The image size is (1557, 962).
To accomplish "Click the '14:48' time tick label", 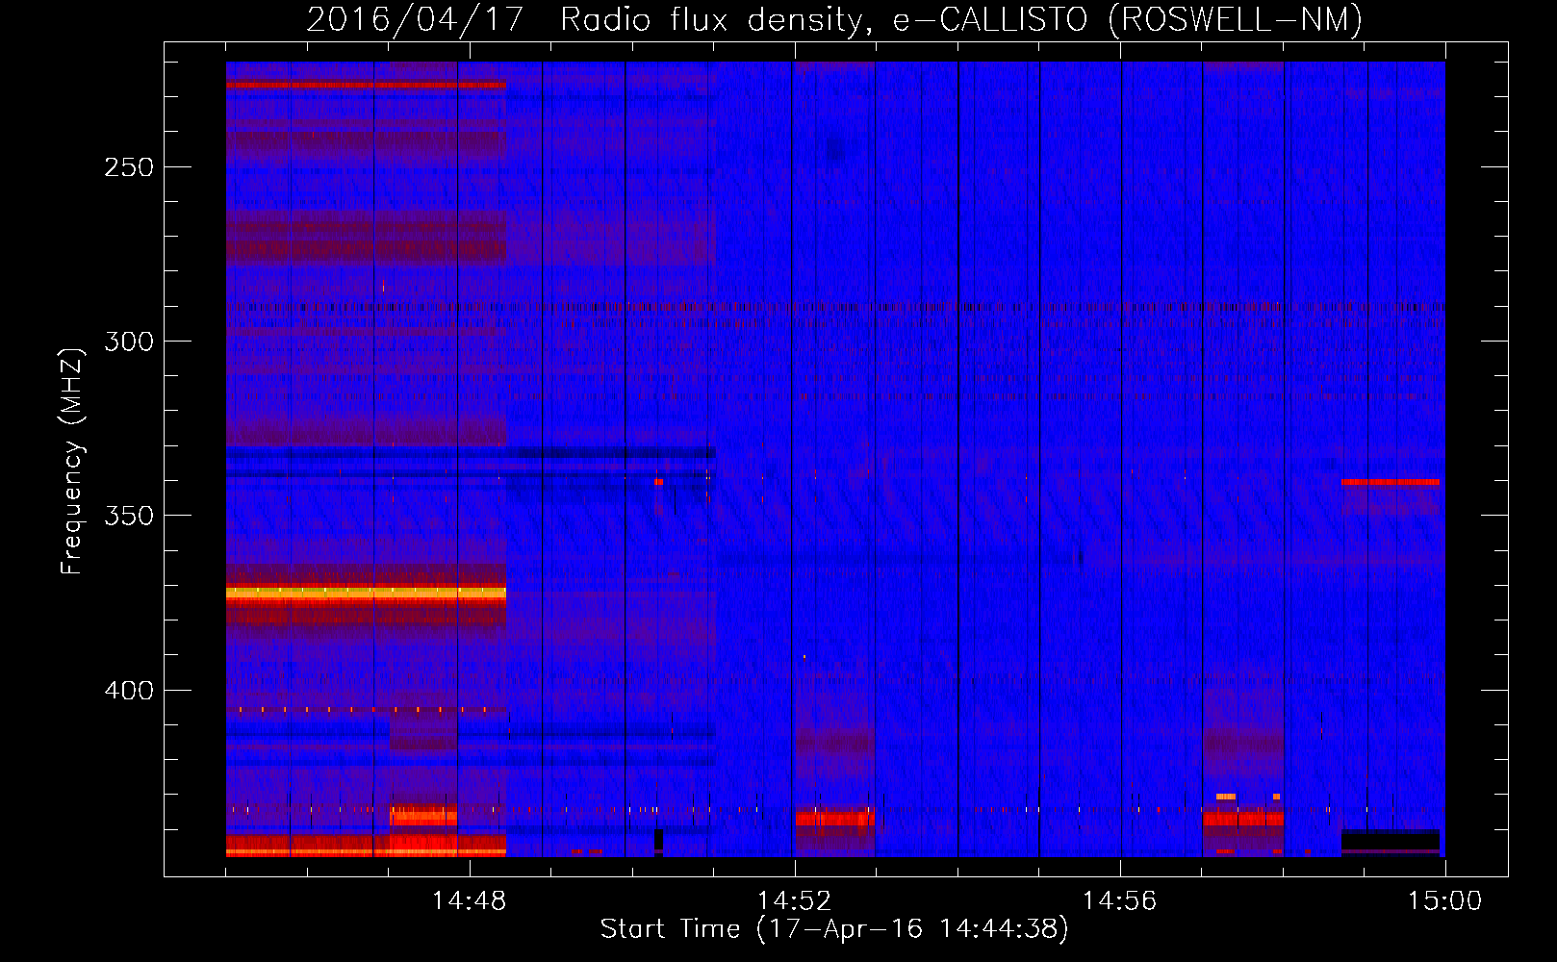I will click(469, 901).
